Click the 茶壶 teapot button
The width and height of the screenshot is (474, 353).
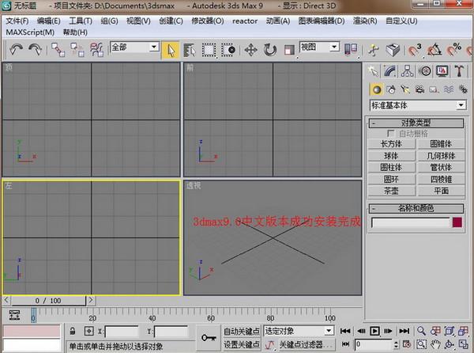(392, 191)
